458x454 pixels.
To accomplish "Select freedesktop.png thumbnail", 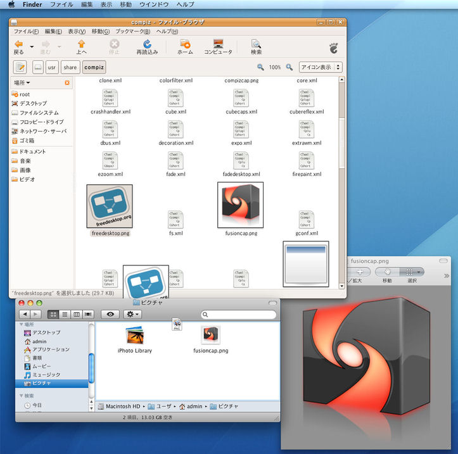I will coord(110,206).
